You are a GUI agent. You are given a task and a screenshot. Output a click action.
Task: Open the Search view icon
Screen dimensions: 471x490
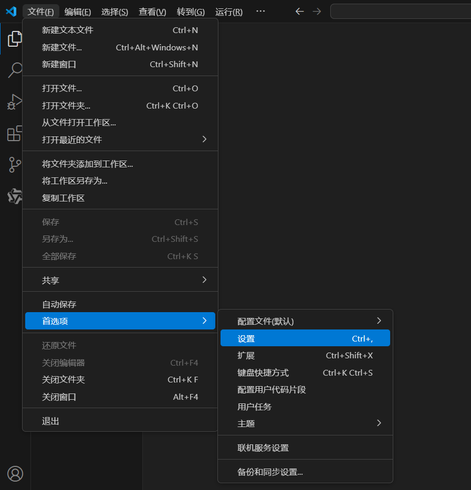click(15, 70)
